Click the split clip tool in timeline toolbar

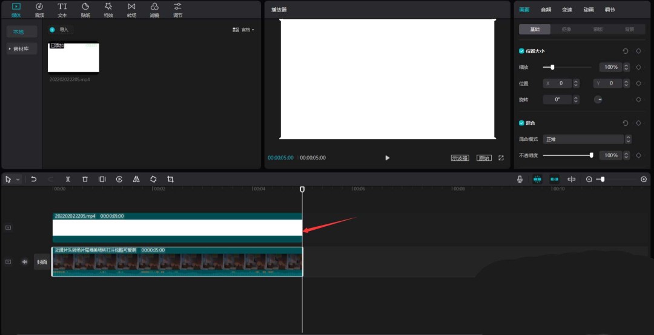click(x=68, y=180)
